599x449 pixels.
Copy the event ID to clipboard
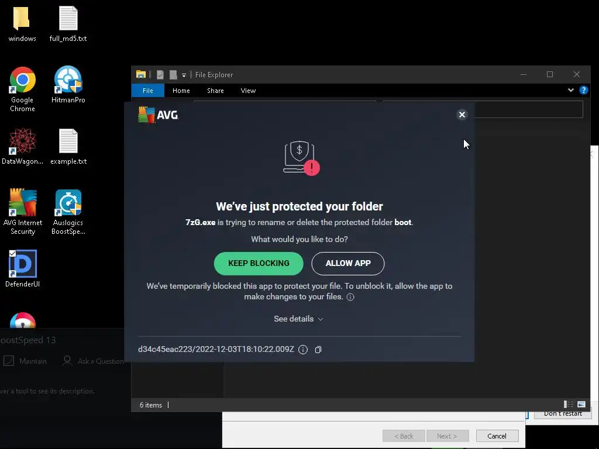click(318, 350)
